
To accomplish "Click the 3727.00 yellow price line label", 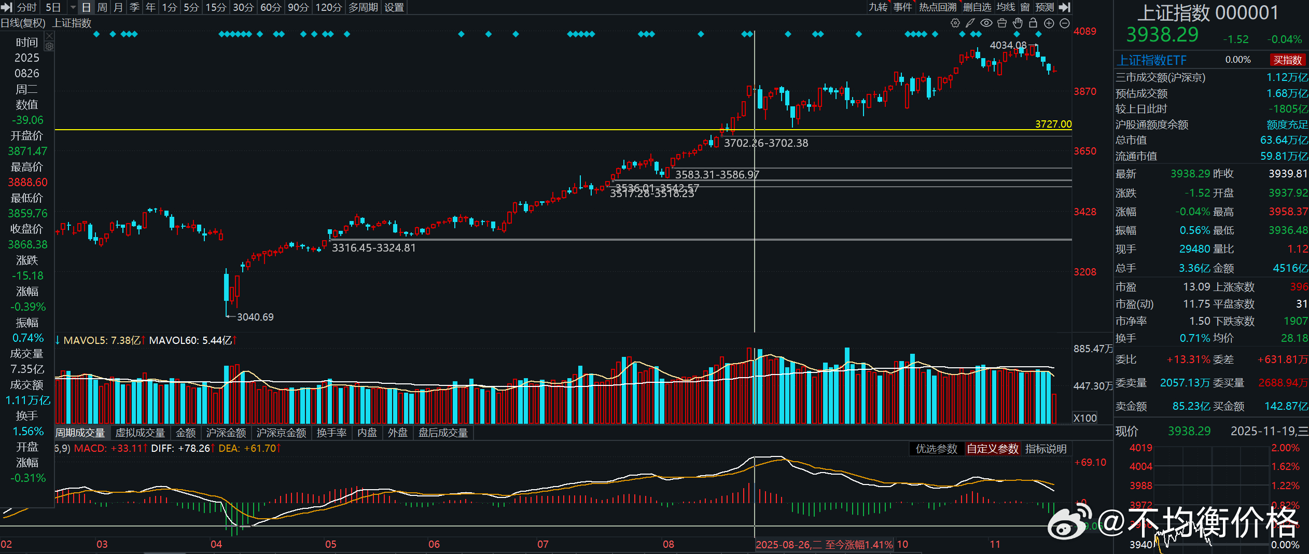I will [1053, 124].
